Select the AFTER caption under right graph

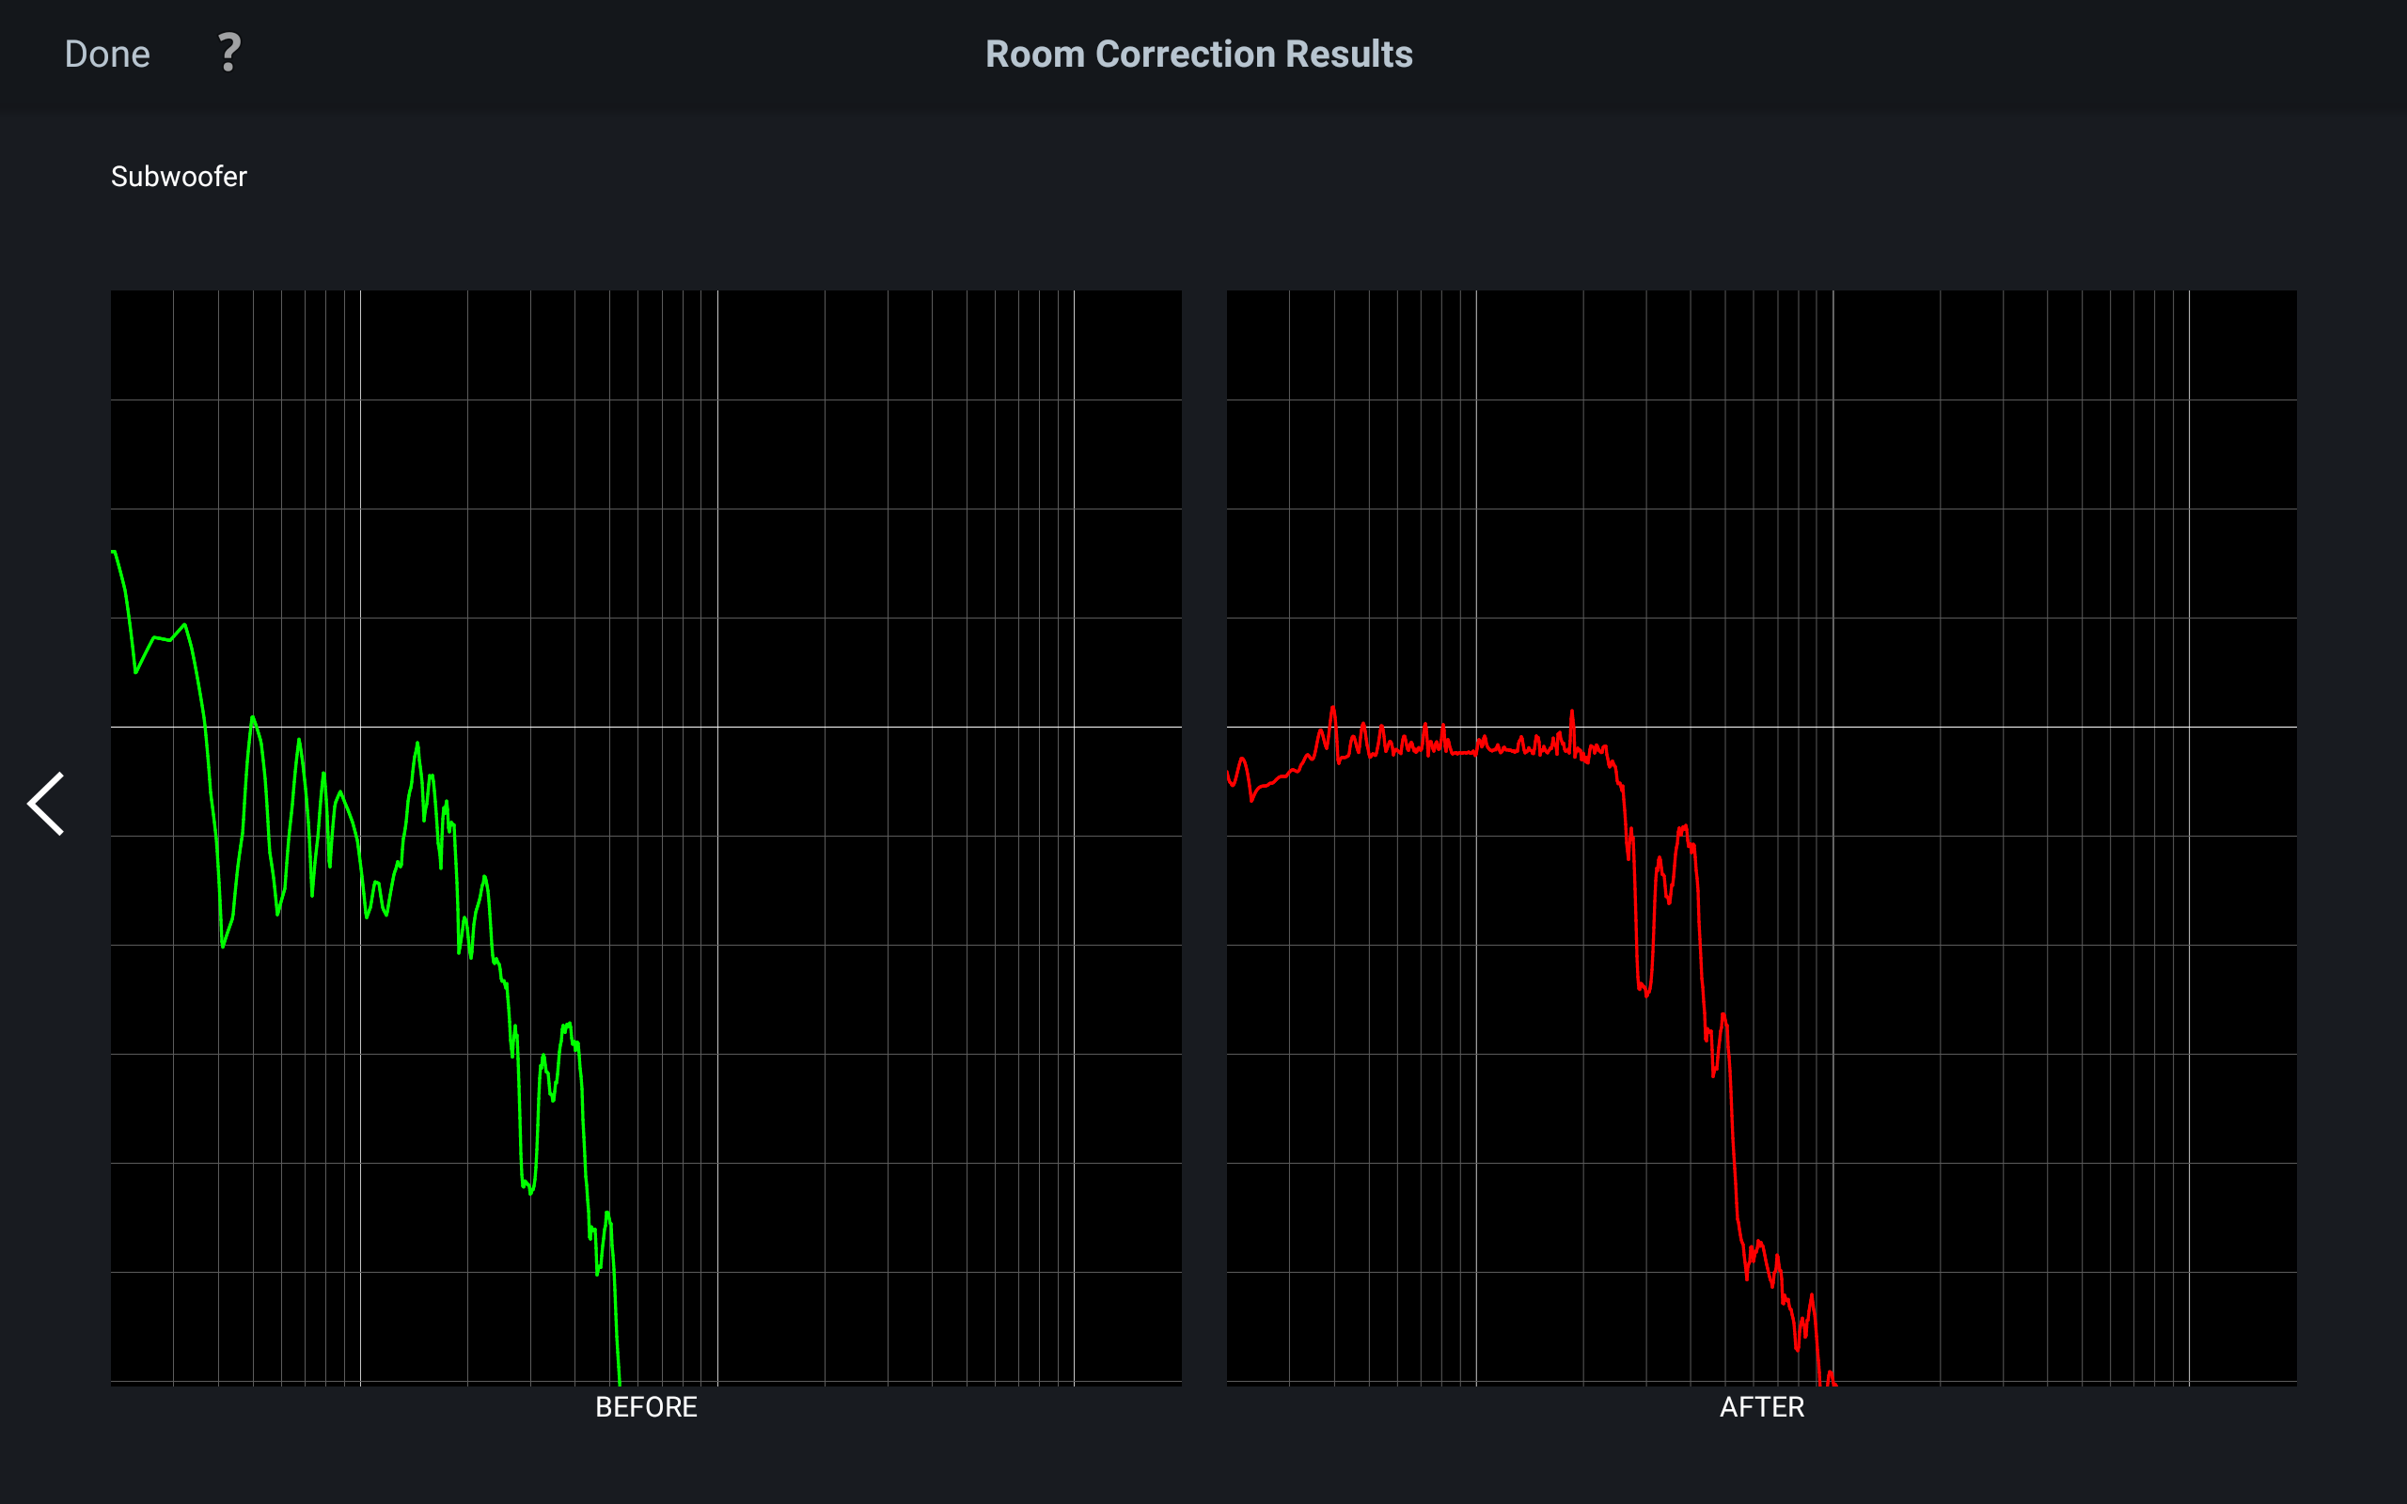1761,1406
